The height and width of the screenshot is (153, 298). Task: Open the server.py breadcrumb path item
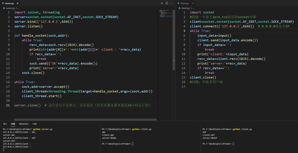[10, 8]
